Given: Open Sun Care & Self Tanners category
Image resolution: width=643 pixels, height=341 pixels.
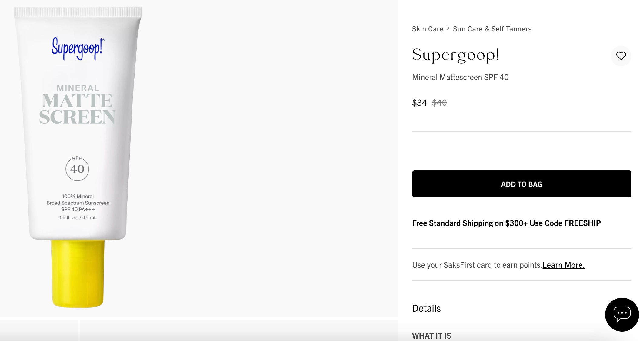Looking at the screenshot, I should click(492, 29).
